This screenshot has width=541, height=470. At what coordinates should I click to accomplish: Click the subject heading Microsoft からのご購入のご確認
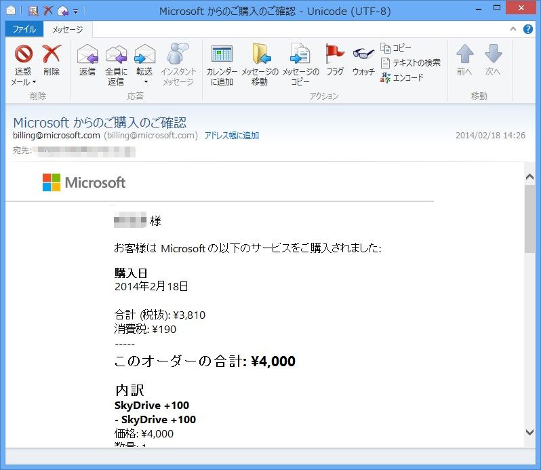pyautogui.click(x=100, y=123)
